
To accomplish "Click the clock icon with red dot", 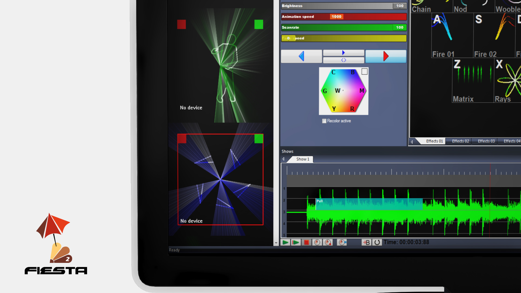I will coord(328,242).
